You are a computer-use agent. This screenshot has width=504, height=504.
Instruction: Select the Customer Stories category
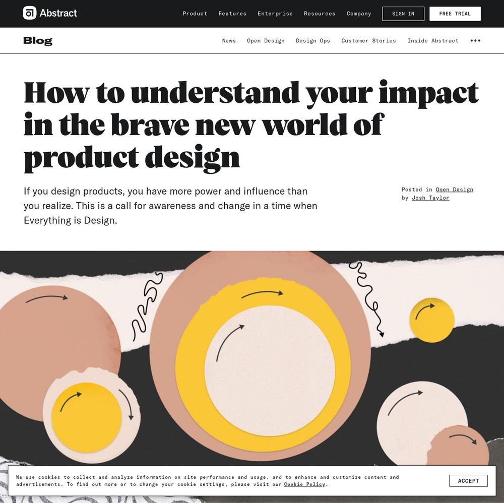(x=368, y=40)
